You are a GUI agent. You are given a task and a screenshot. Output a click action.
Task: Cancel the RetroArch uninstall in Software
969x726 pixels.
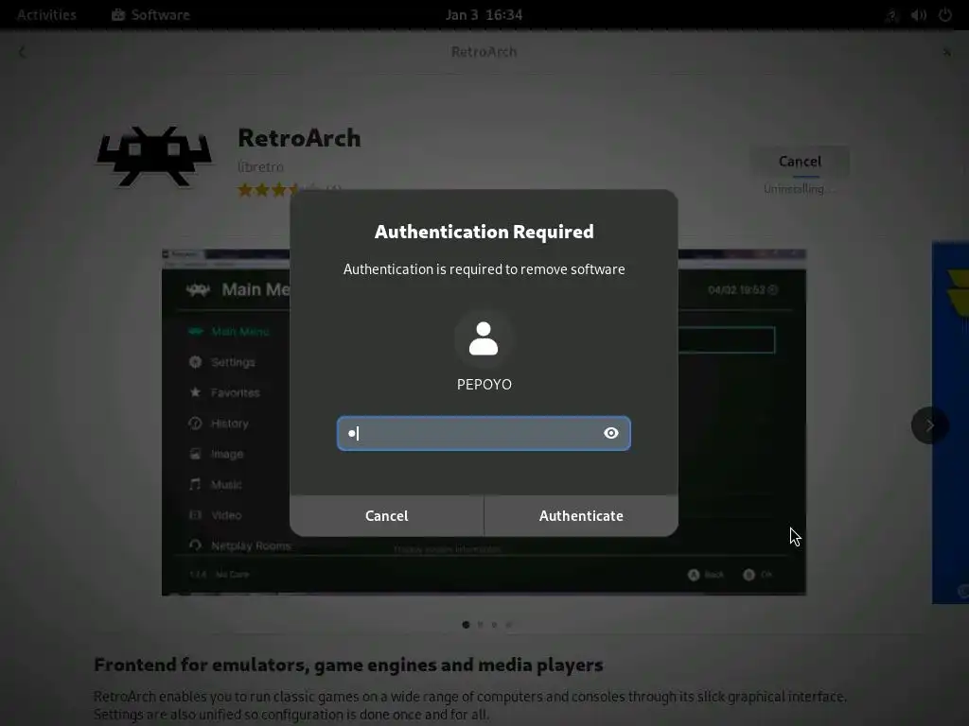point(800,161)
